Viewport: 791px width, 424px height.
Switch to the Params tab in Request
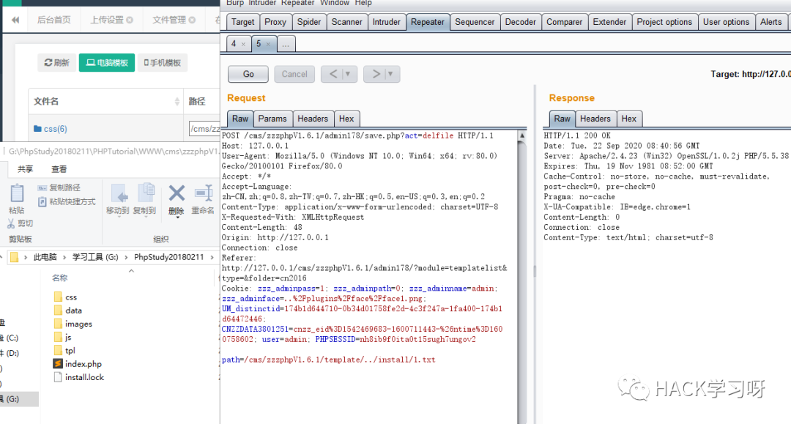tap(272, 119)
